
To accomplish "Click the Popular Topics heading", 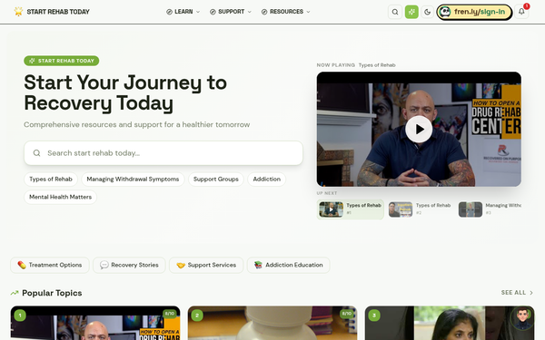I will coord(52,293).
